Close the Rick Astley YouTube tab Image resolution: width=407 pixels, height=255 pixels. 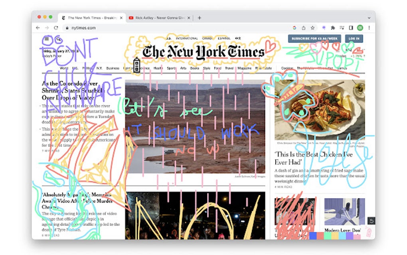[189, 18]
